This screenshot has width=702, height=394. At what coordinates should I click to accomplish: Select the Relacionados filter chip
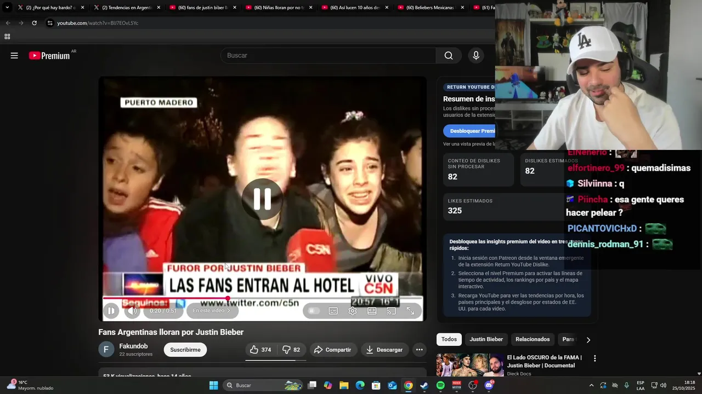click(533, 339)
